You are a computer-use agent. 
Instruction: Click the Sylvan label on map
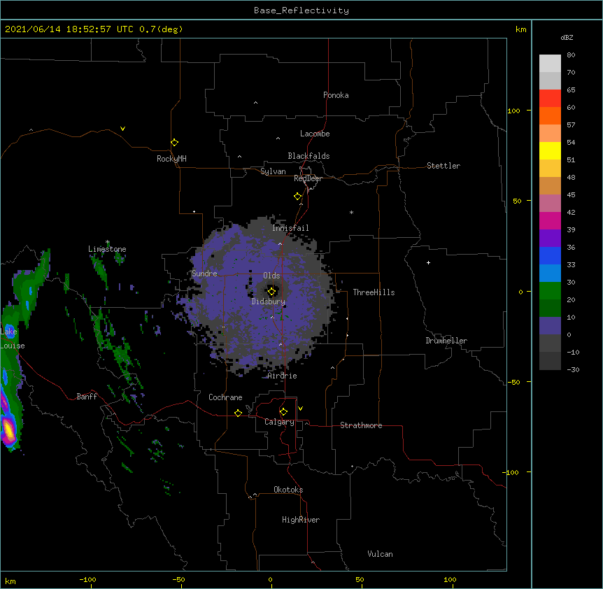click(273, 171)
